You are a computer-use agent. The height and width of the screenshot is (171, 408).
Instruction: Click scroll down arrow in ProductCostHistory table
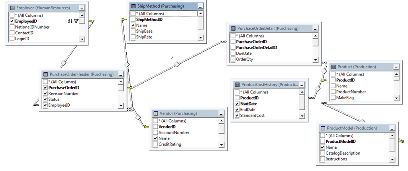pos(302,116)
